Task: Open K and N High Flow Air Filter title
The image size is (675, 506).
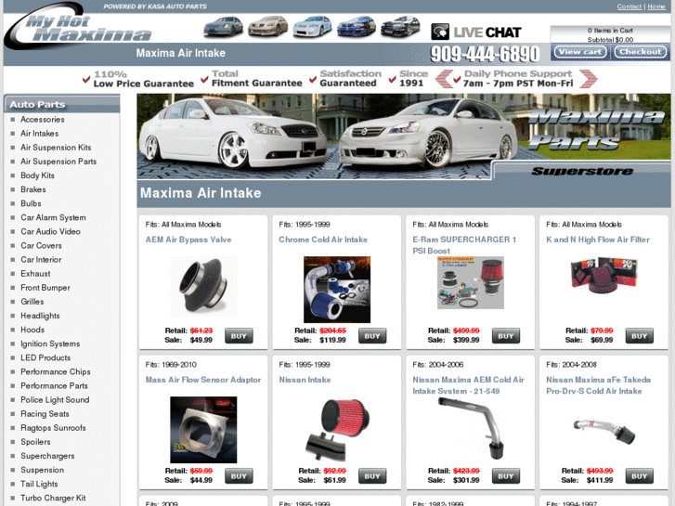Action: click(x=598, y=240)
